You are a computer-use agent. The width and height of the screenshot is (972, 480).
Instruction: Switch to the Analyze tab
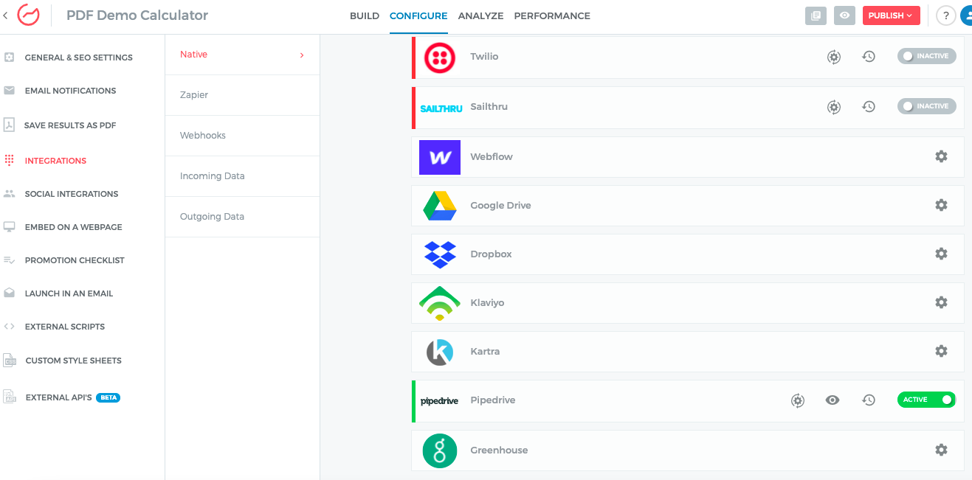coord(480,15)
